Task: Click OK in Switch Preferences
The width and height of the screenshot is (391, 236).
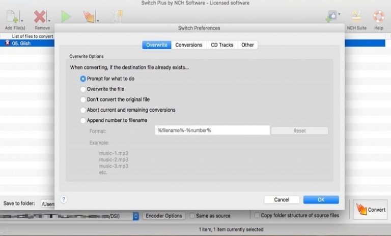Action: pyautogui.click(x=321, y=199)
